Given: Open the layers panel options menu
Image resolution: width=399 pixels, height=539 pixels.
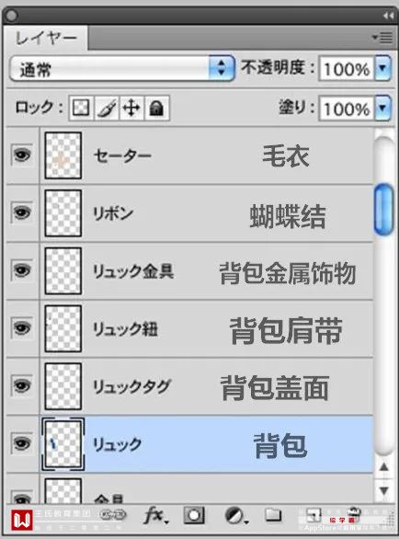Looking at the screenshot, I should (x=382, y=37).
